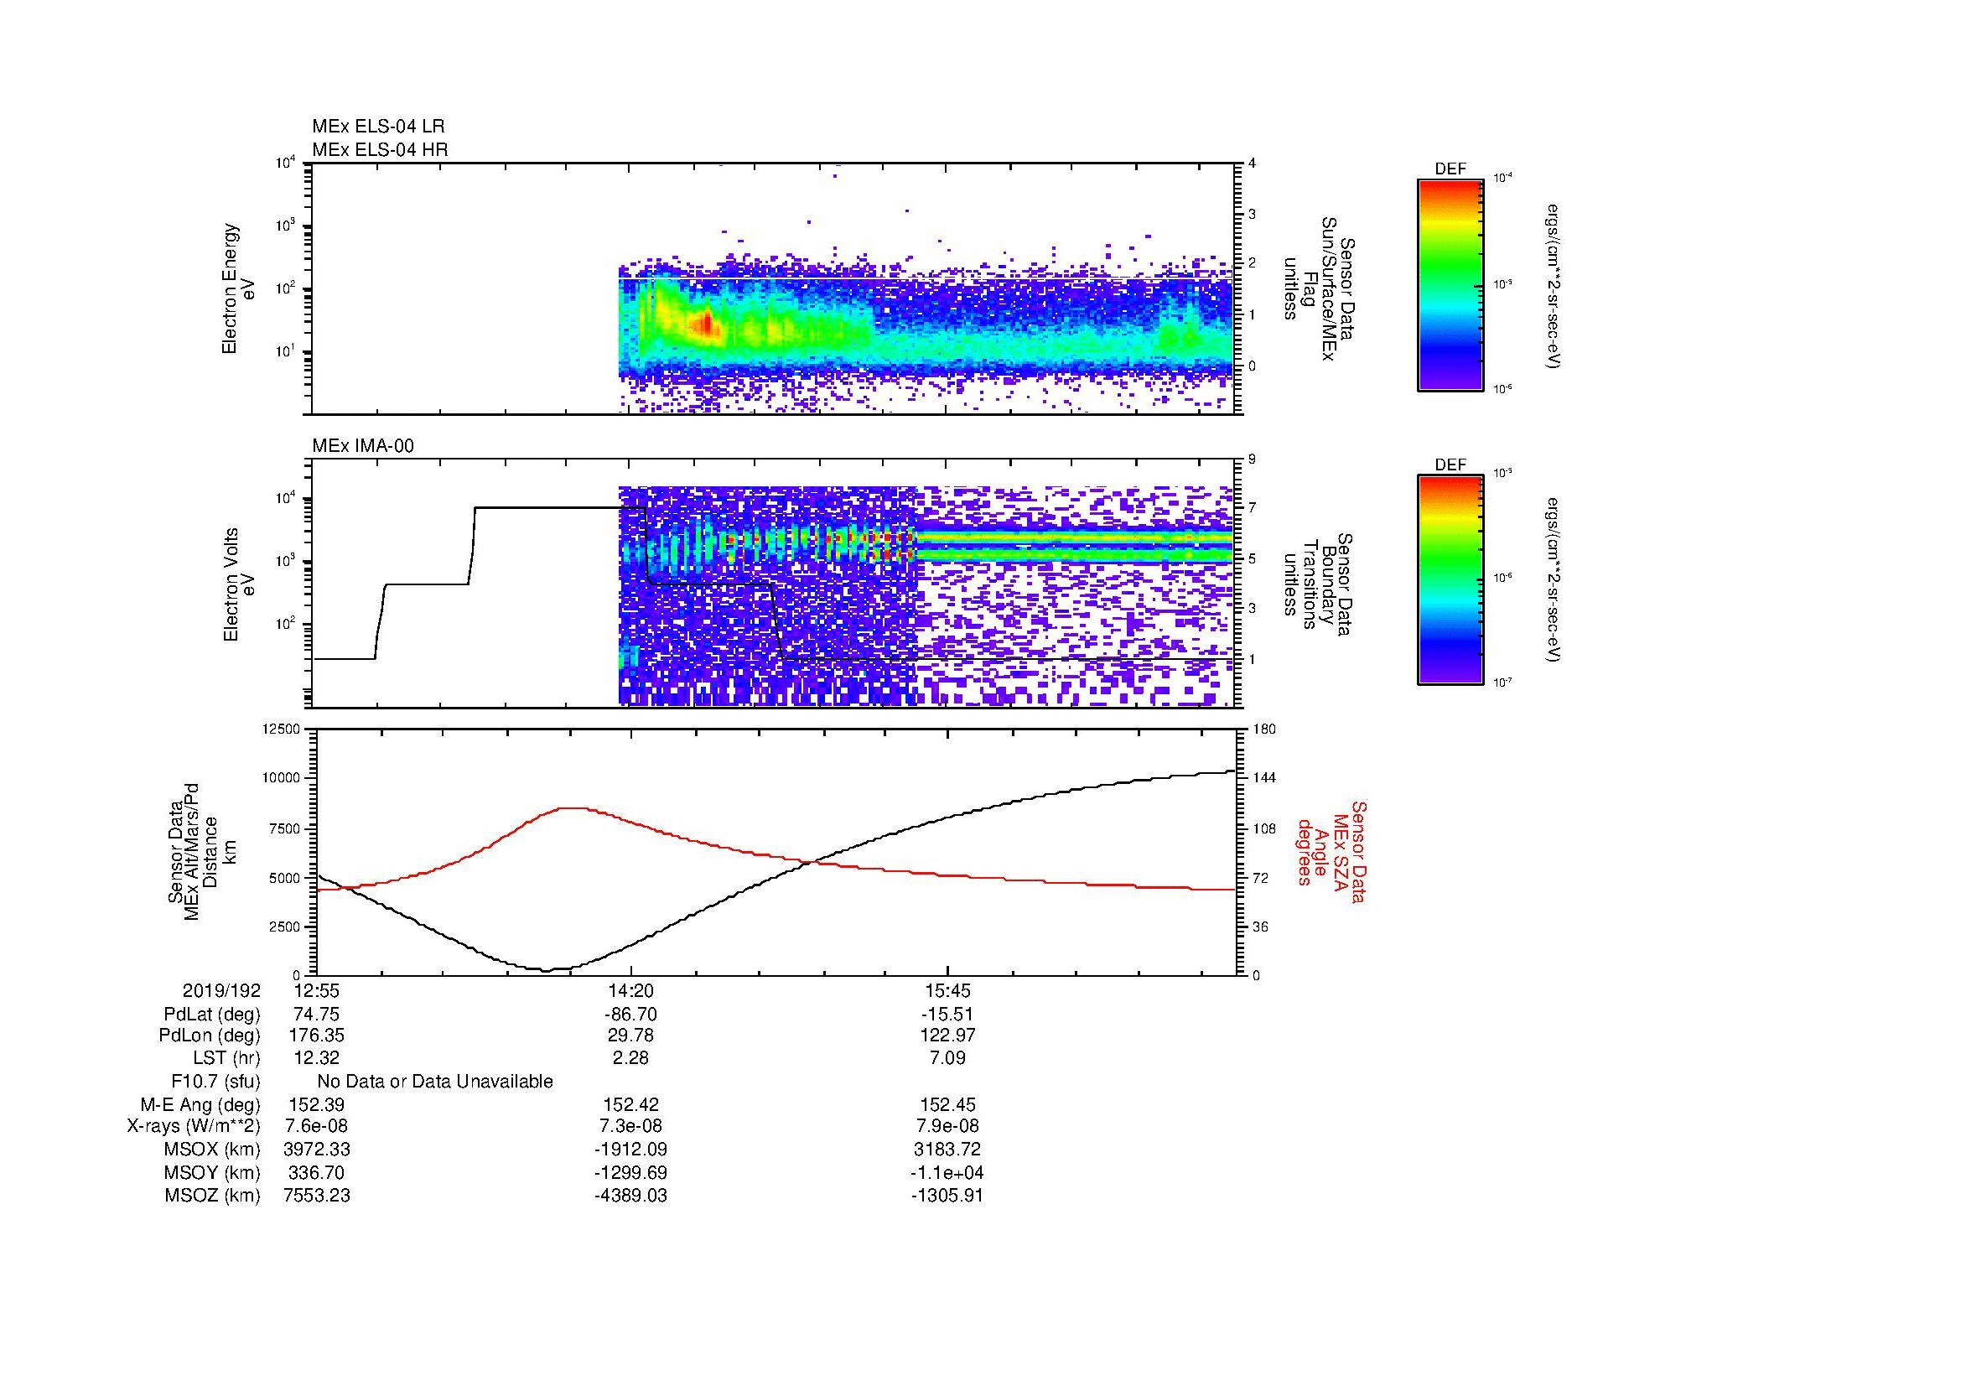
Task: Click the LST value '7.09'
Action: click(x=947, y=1058)
